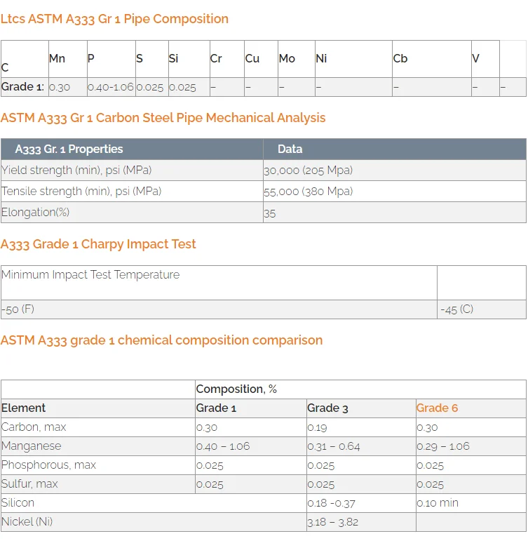Select the 'Mo' column header in composition table

coord(287,58)
